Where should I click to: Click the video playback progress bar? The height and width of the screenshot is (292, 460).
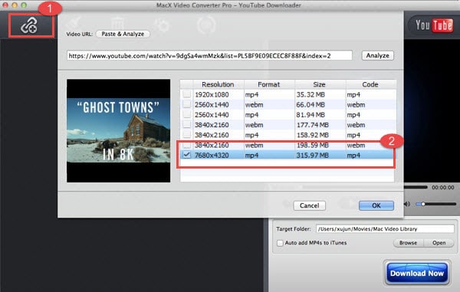416,187
